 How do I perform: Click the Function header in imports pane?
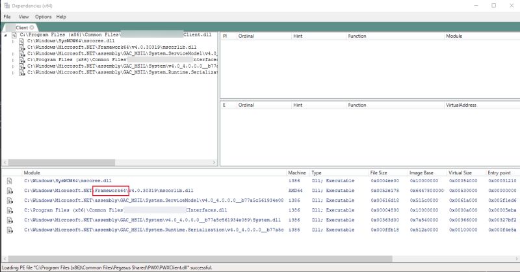[x=395, y=36]
